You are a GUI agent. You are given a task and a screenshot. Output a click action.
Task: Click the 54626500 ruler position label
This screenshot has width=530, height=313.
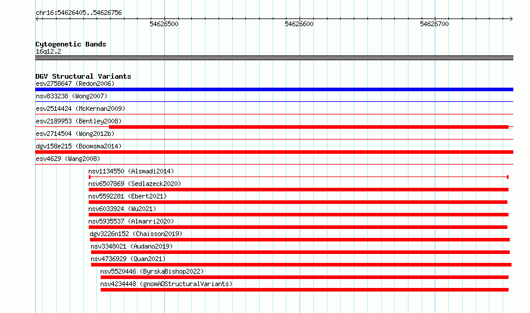point(164,24)
